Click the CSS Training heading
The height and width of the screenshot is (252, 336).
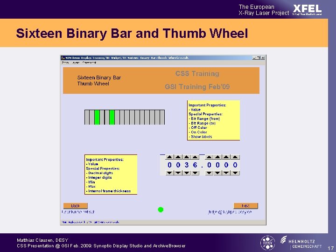tap(197, 74)
